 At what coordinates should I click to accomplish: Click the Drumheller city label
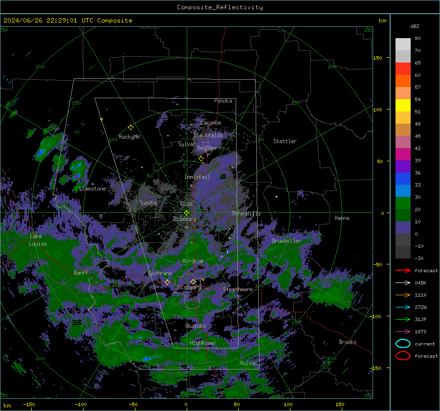tap(286, 241)
